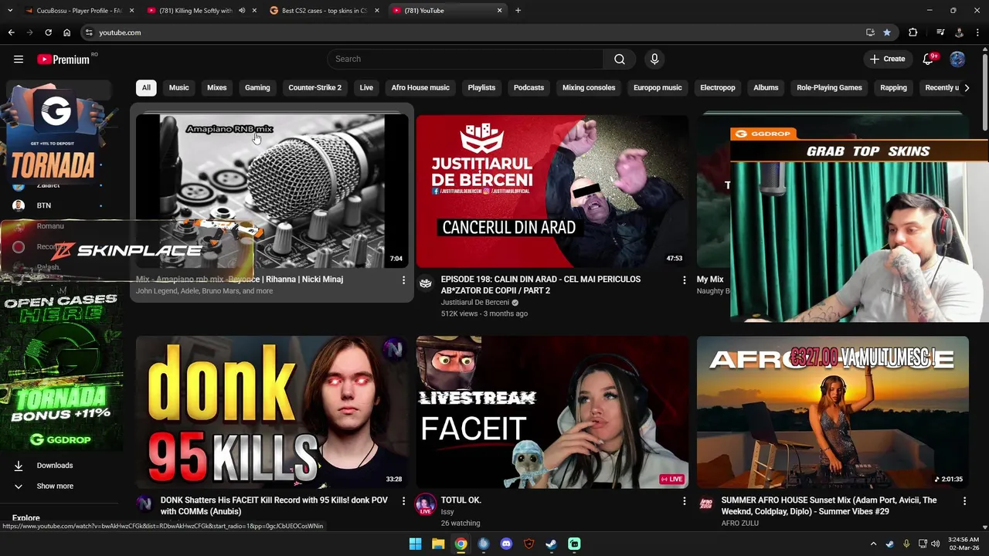Filter by the Albums chip
This screenshot has width=989, height=556.
(766, 88)
